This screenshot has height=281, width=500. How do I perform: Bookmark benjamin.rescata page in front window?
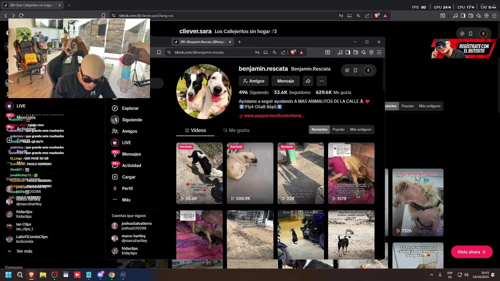pos(159,52)
